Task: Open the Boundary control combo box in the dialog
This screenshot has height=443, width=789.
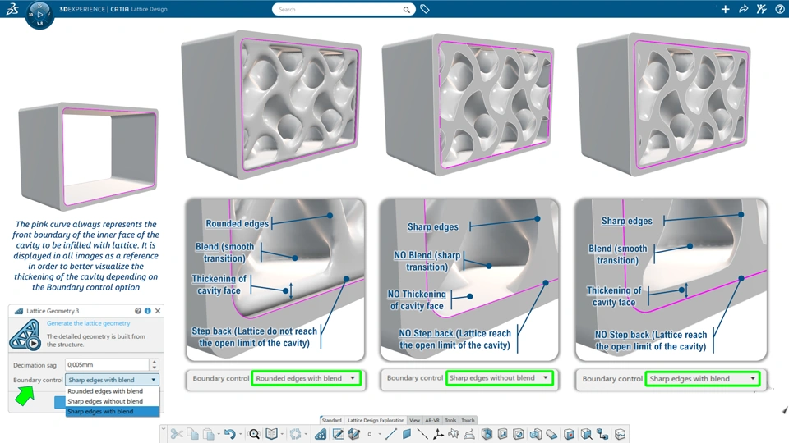Action: tap(113, 380)
